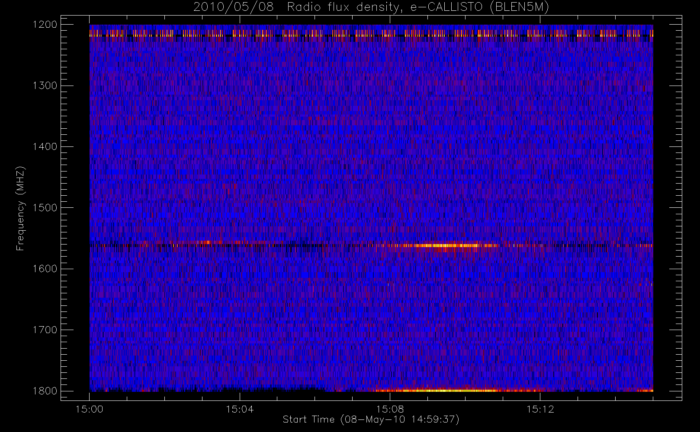Click the 1300 frequency tick label
The width and height of the screenshot is (700, 432).
point(45,86)
